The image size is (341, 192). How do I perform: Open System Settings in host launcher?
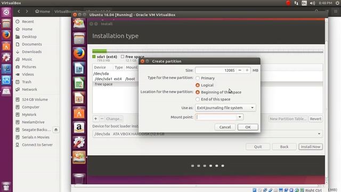click(x=6, y=58)
